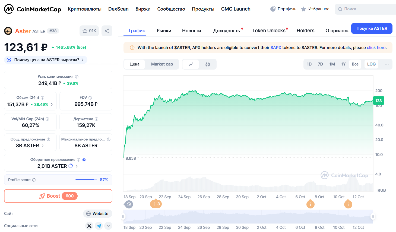
Task: Add Aster to watchlist via star button
Action: click(x=89, y=31)
